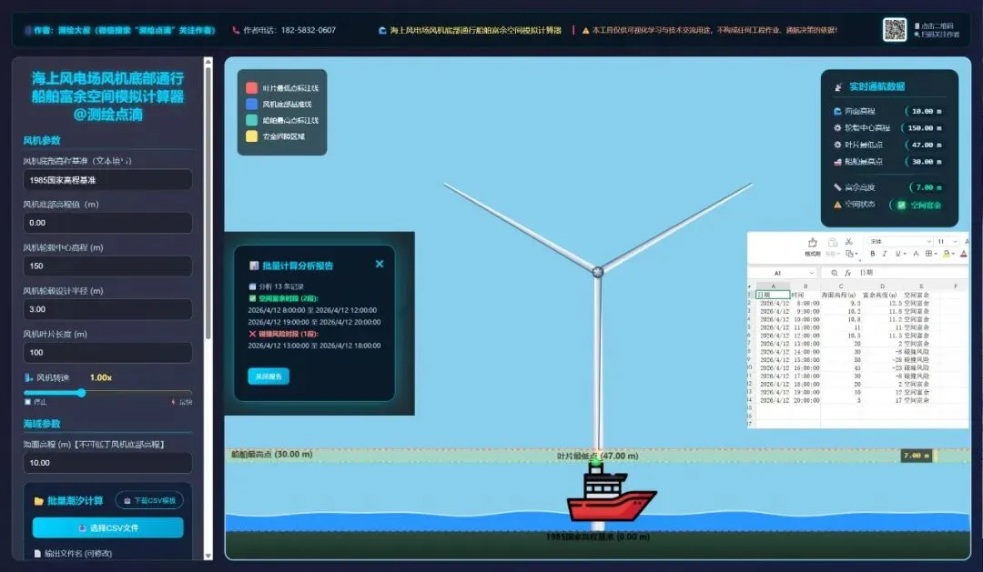Click the red ship in the simulation view
Screen dimensions: 983x572
click(x=610, y=493)
